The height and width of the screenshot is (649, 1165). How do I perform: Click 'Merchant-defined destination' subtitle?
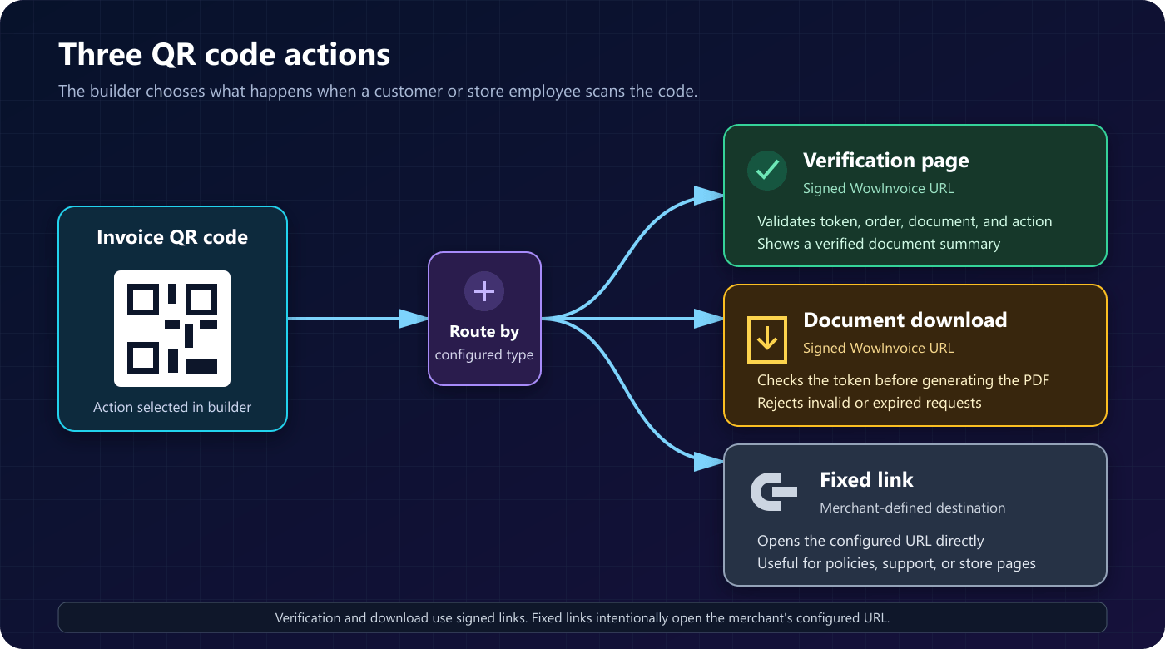pyautogui.click(x=912, y=508)
